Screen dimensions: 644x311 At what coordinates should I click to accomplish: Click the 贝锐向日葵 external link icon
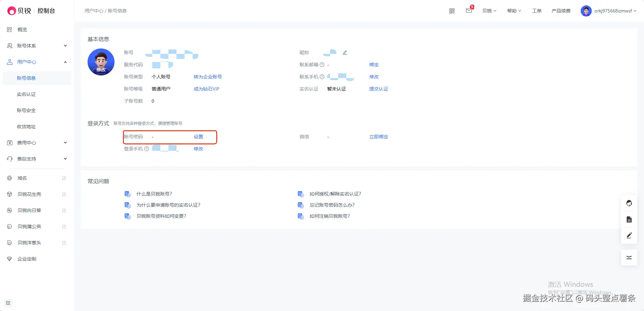click(x=64, y=210)
